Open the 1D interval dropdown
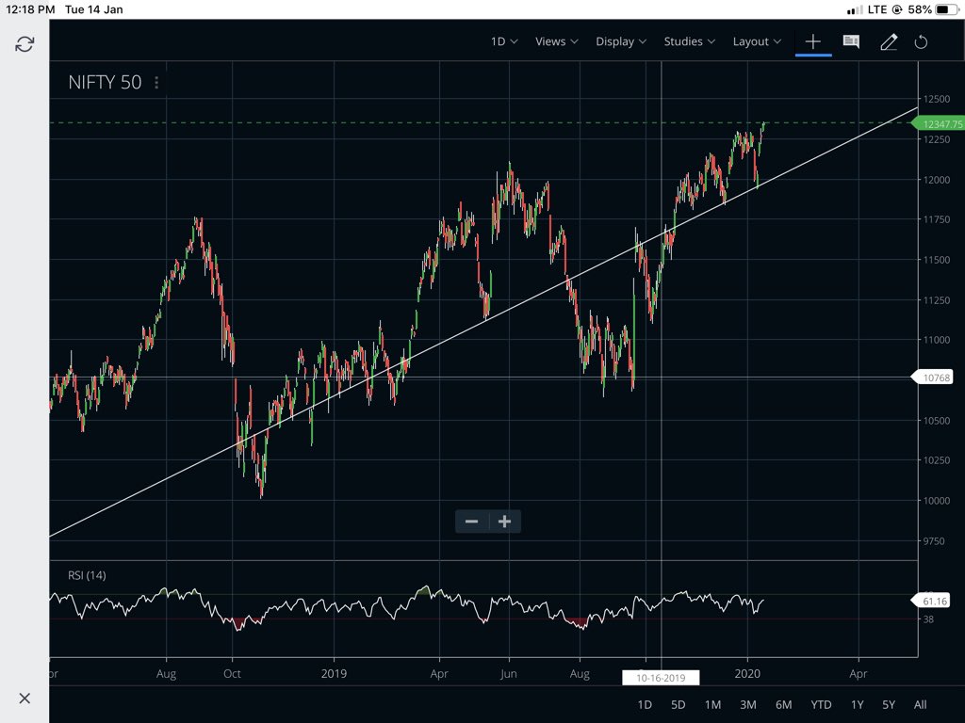The height and width of the screenshot is (723, 965). click(504, 41)
